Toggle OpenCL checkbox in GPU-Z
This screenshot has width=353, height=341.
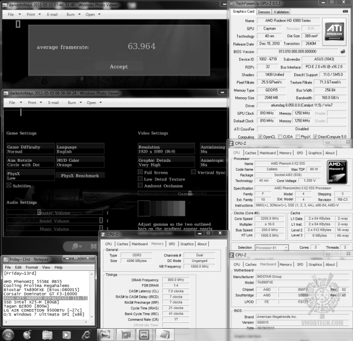[260, 137]
